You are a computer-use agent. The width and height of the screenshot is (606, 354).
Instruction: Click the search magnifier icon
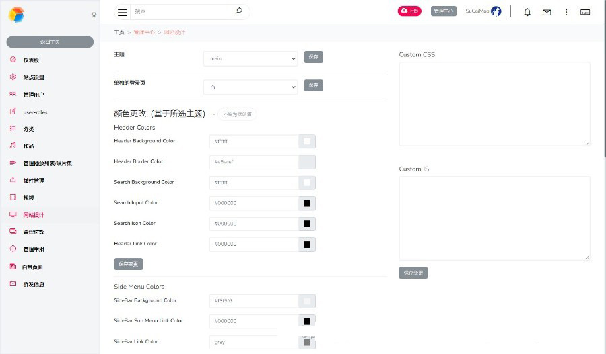(x=238, y=11)
